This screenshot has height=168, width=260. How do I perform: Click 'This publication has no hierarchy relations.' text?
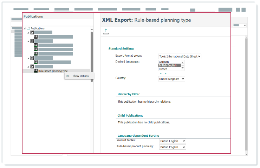(144, 102)
